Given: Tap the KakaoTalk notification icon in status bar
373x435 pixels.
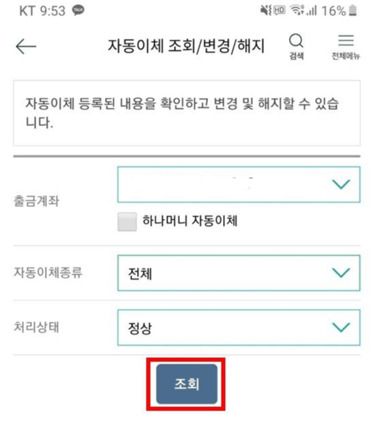Looking at the screenshot, I should [78, 10].
